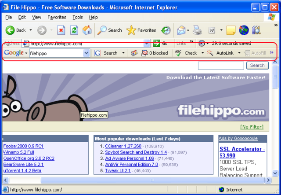Viewport: 281px width, 195px height.
Task: Click the Research books magnifier icon
Action: 256,30
